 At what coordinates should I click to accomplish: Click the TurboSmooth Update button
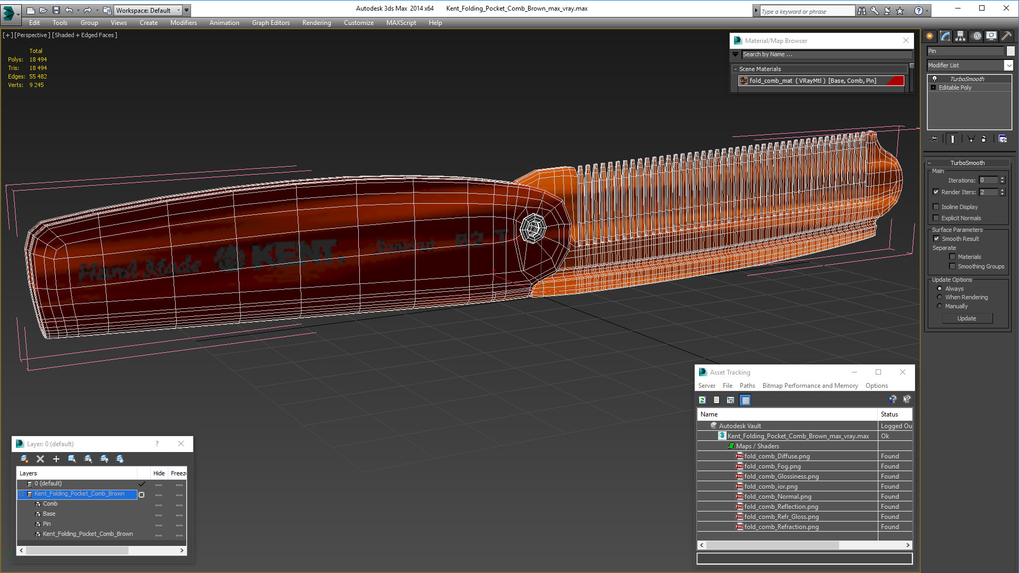click(967, 318)
